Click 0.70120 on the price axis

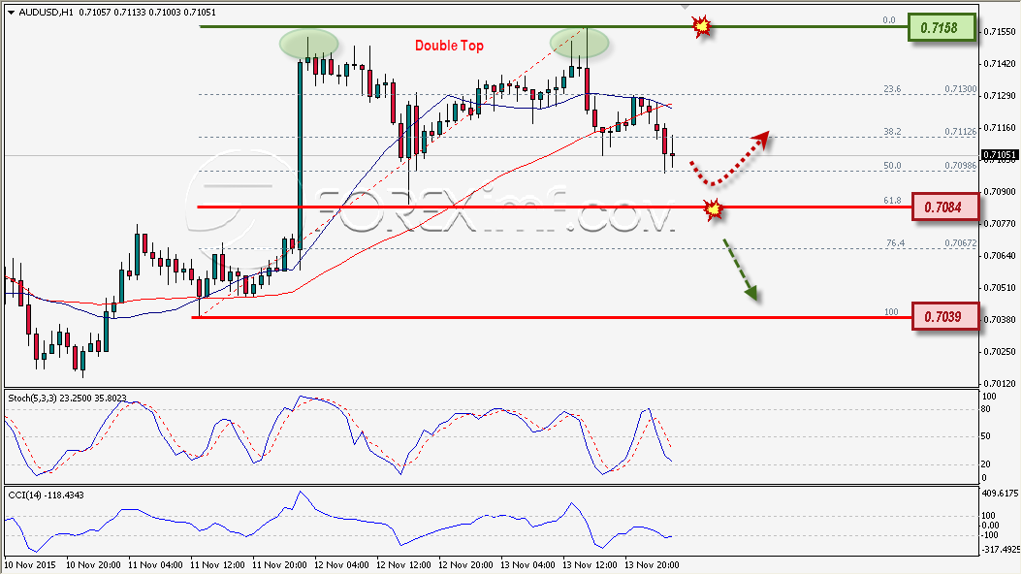click(x=999, y=383)
